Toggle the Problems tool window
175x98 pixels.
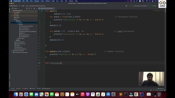tap(25, 88)
